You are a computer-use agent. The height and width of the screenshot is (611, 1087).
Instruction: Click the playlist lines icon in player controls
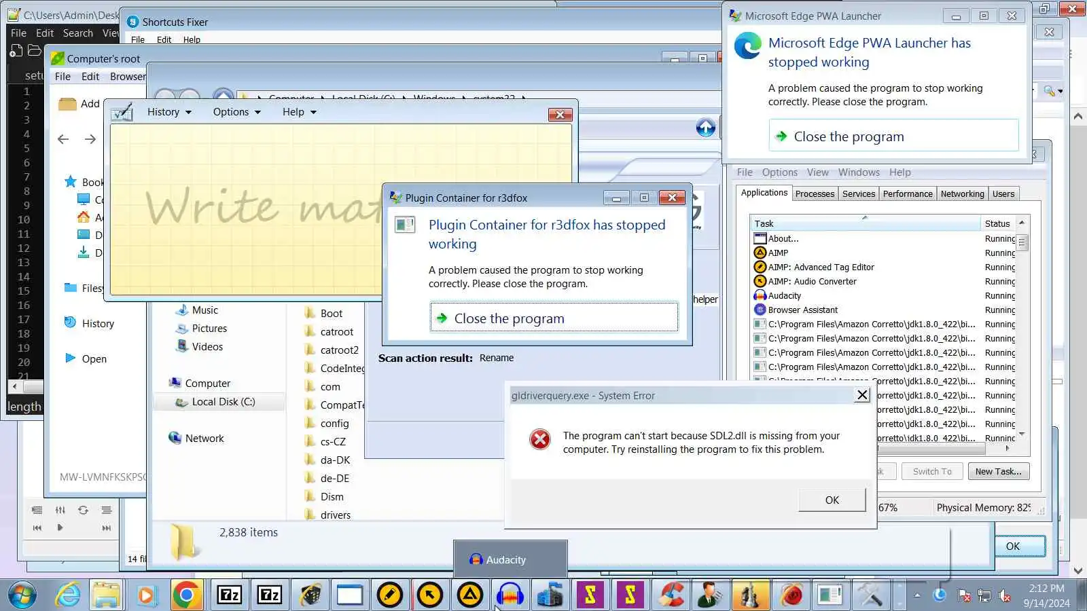tap(106, 510)
